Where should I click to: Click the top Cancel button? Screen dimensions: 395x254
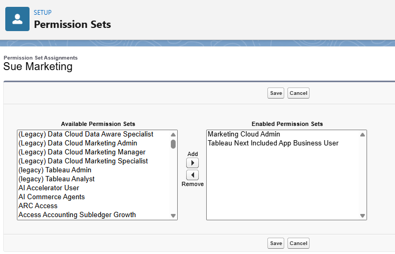[x=298, y=93]
